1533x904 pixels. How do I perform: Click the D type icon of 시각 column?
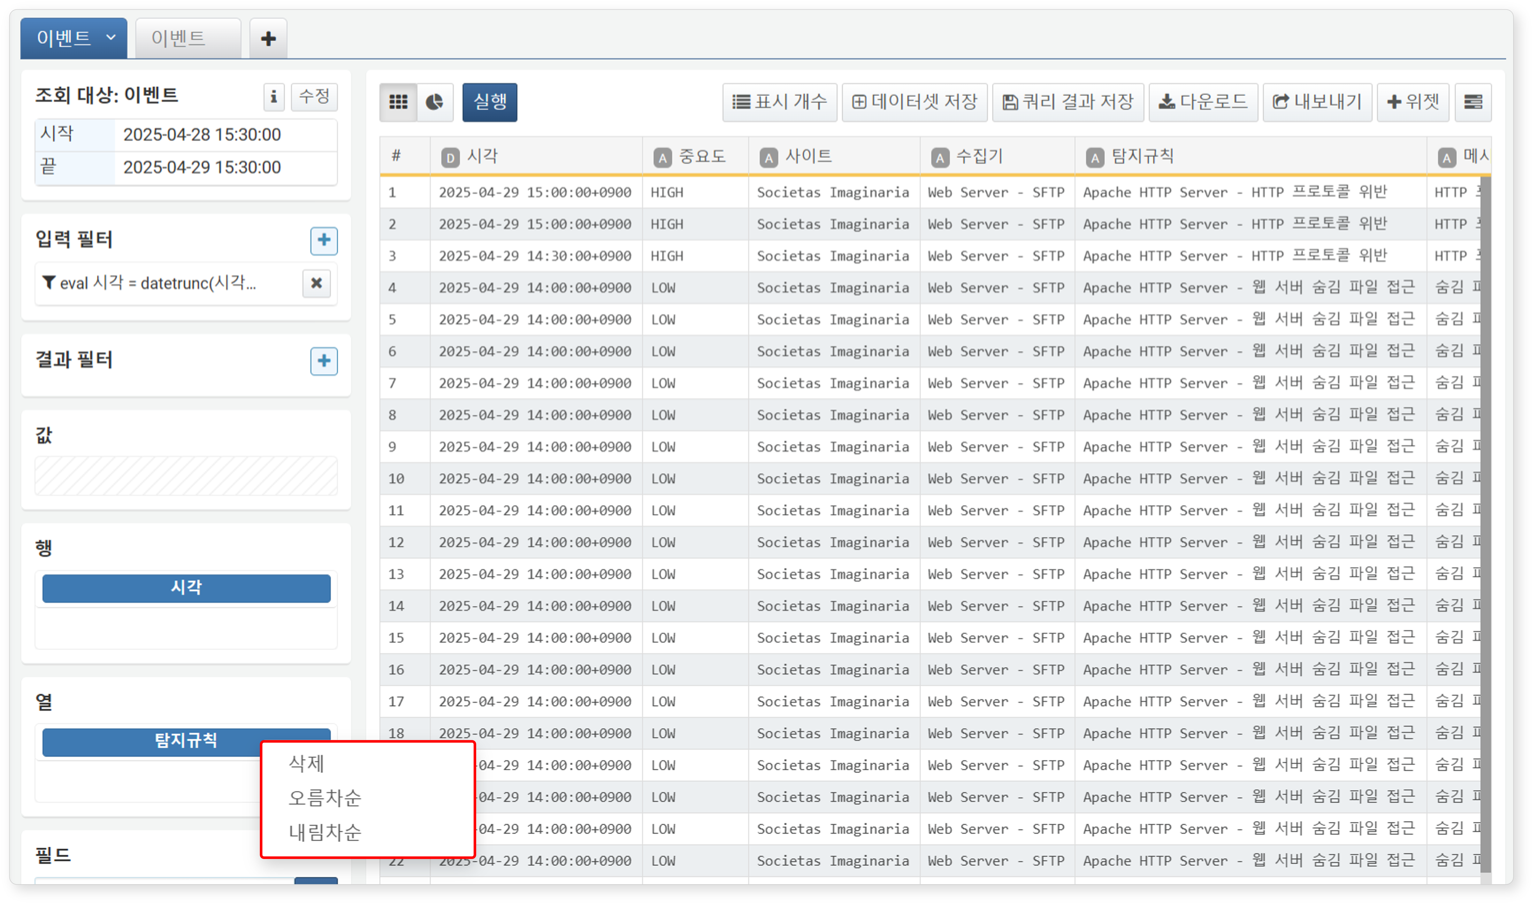point(450,158)
